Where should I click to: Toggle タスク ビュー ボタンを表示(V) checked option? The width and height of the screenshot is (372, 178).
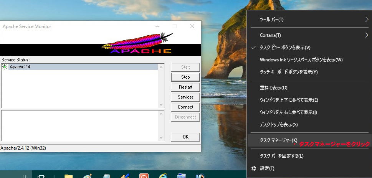(309, 48)
